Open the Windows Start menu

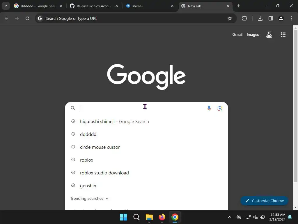pos(123,217)
